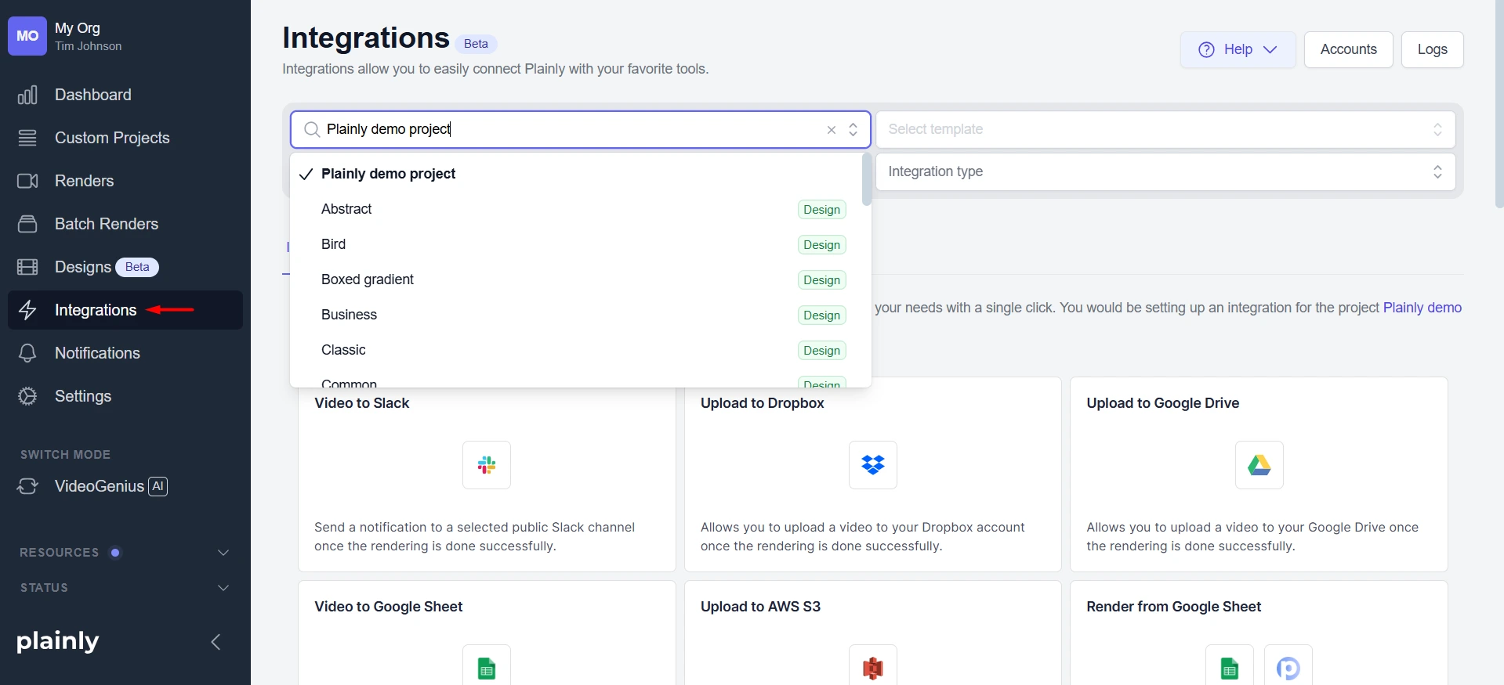Toggle the project list up-down arrows
The image size is (1504, 685).
click(853, 130)
